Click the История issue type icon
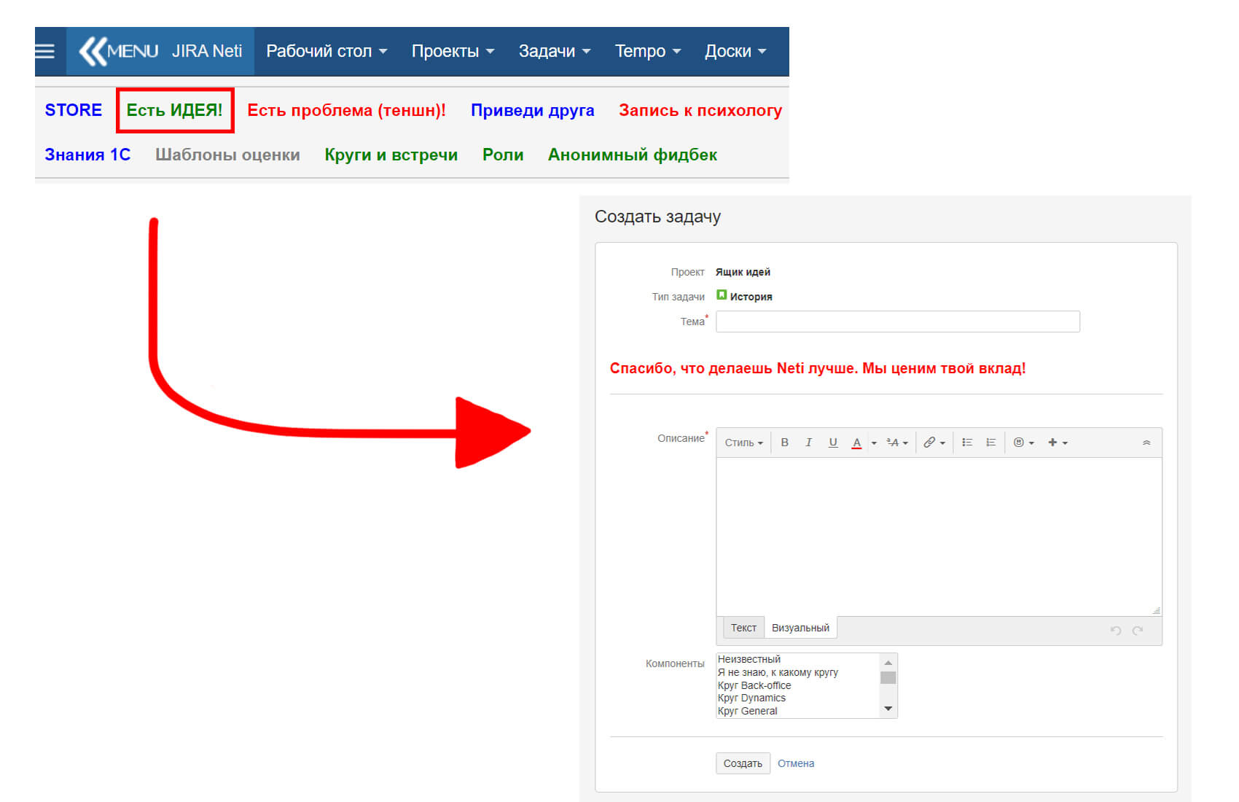1239x802 pixels. click(722, 295)
